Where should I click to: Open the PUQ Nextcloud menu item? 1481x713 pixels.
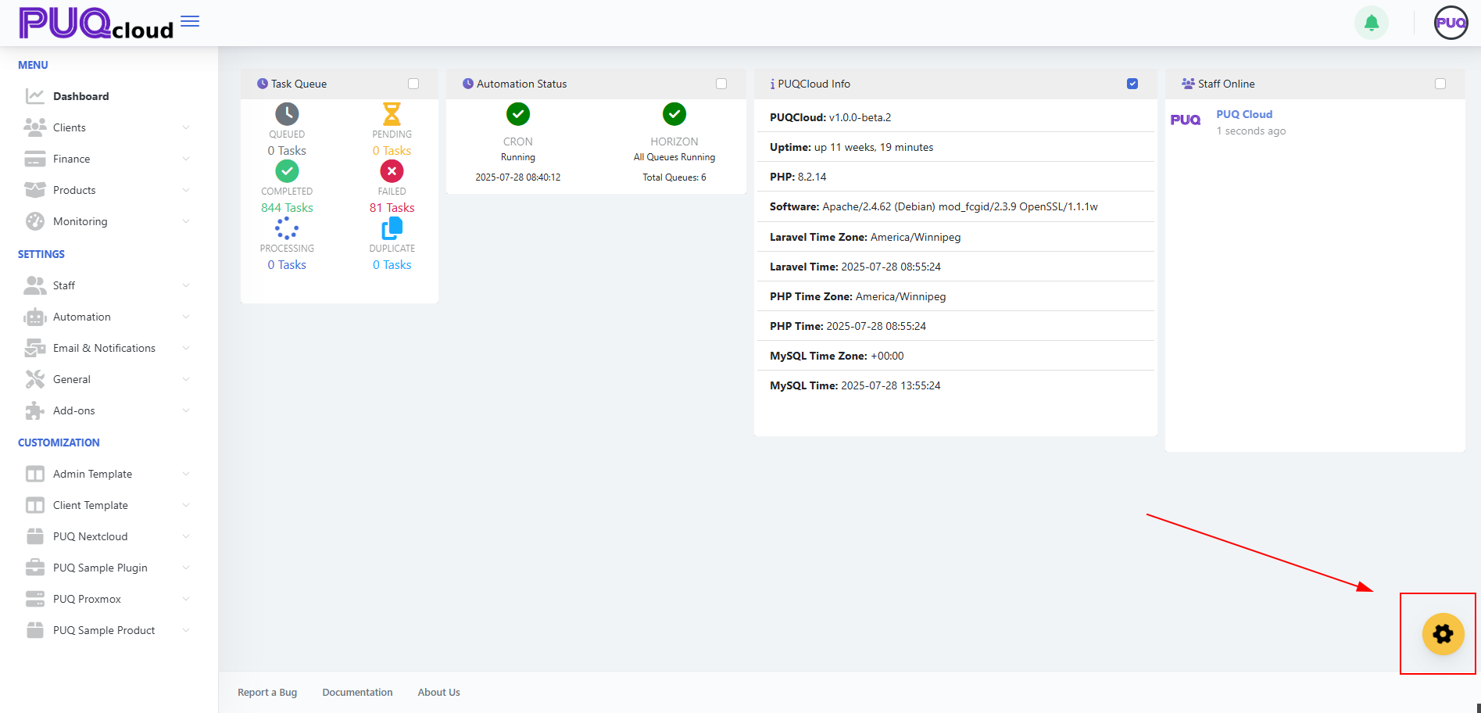109,536
